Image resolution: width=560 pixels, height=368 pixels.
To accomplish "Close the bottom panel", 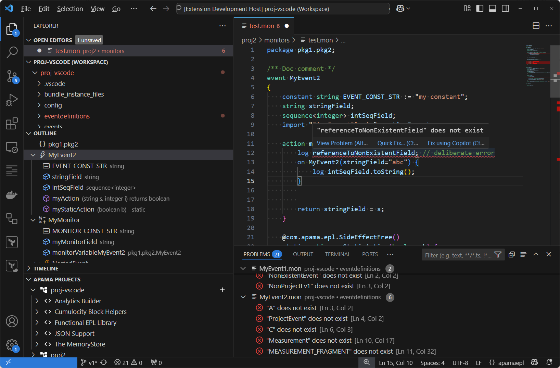I will point(549,254).
